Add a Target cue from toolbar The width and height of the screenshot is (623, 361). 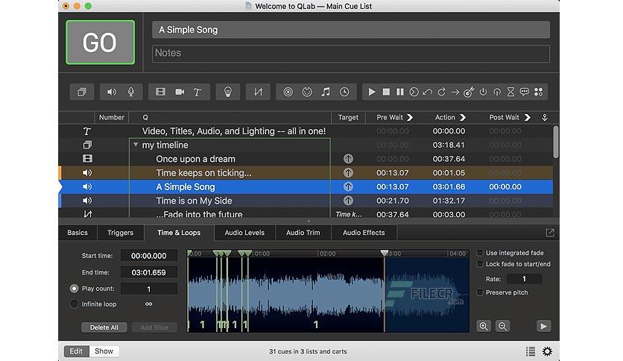pos(469,92)
